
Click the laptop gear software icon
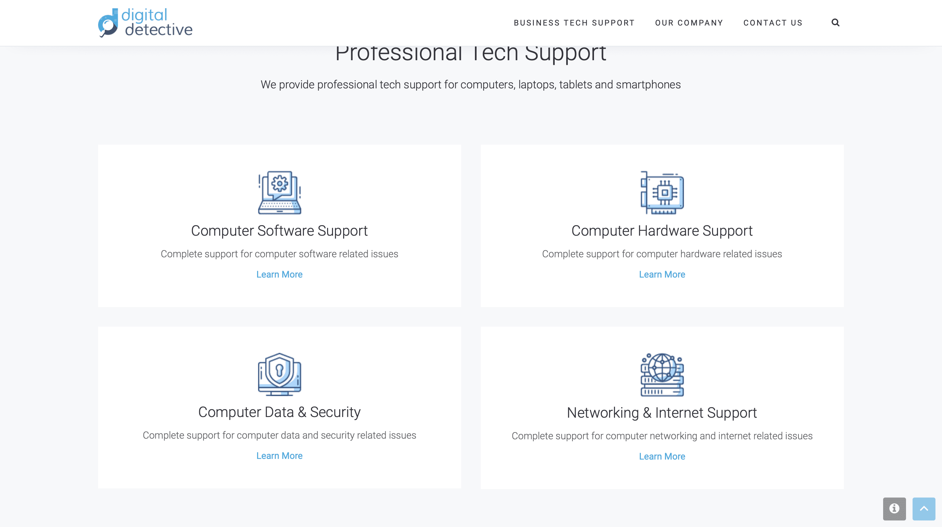click(279, 192)
